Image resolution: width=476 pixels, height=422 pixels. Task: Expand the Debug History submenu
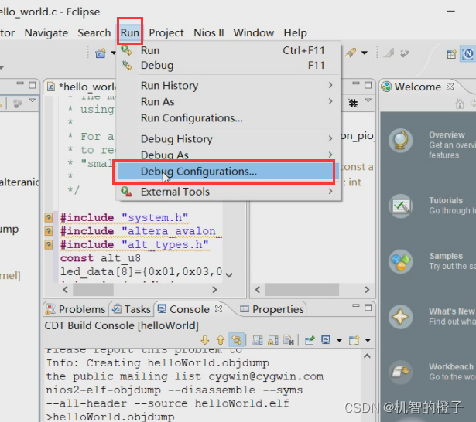228,139
